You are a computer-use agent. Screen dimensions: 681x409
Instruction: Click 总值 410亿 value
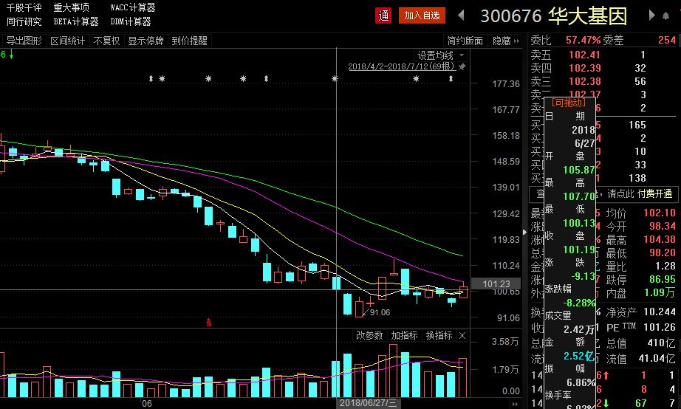[x=662, y=343]
